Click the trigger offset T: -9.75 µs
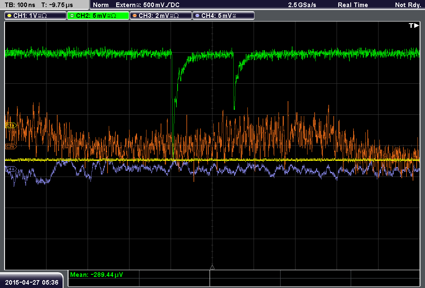425x288 pixels. tap(57, 5)
